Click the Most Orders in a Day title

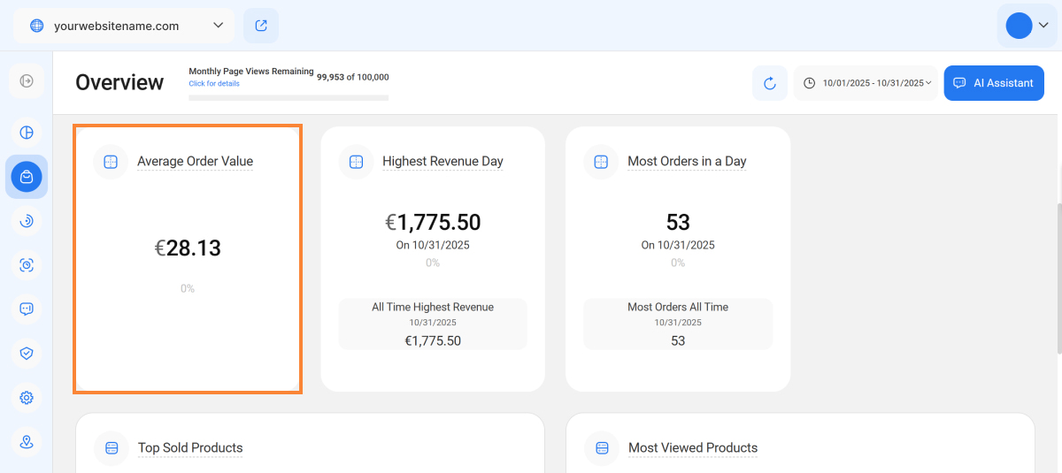tap(687, 162)
